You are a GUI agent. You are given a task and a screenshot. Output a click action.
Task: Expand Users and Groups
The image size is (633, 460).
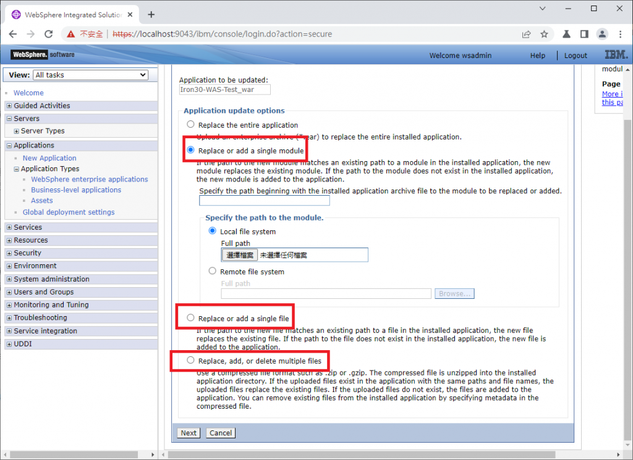pos(9,292)
